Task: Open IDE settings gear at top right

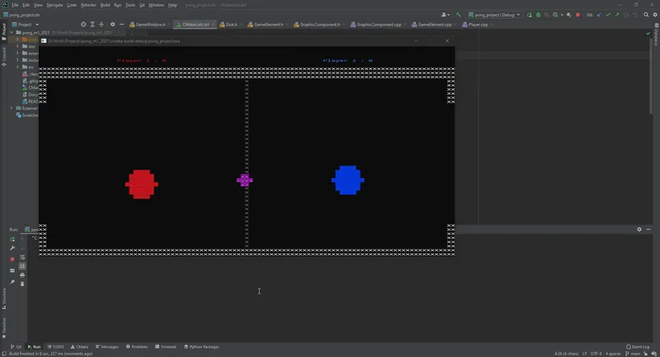Action: [x=655, y=15]
